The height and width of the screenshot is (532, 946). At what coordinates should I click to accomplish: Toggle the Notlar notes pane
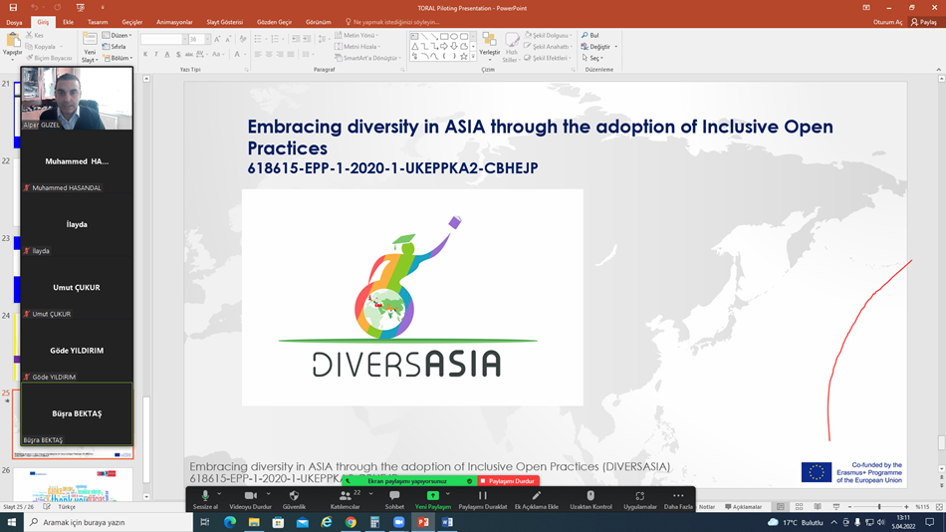click(706, 507)
